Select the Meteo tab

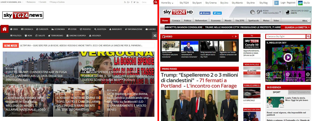(x=266, y=20)
